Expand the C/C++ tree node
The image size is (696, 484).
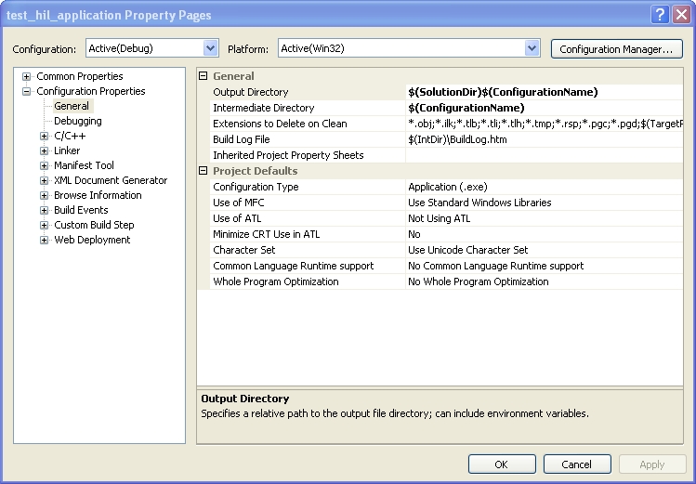coord(44,136)
